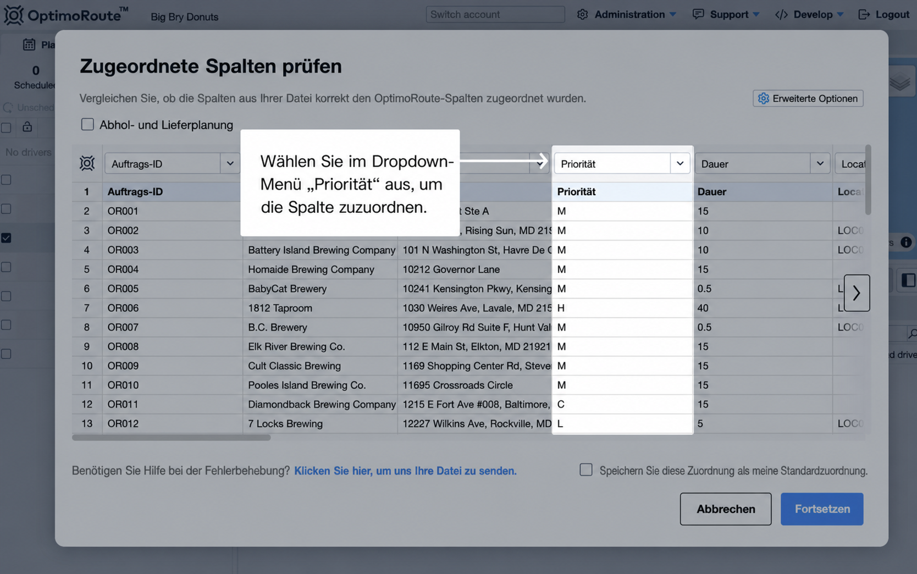
Task: Select the 112 E Main St, Elkton address cell
Action: click(475, 346)
